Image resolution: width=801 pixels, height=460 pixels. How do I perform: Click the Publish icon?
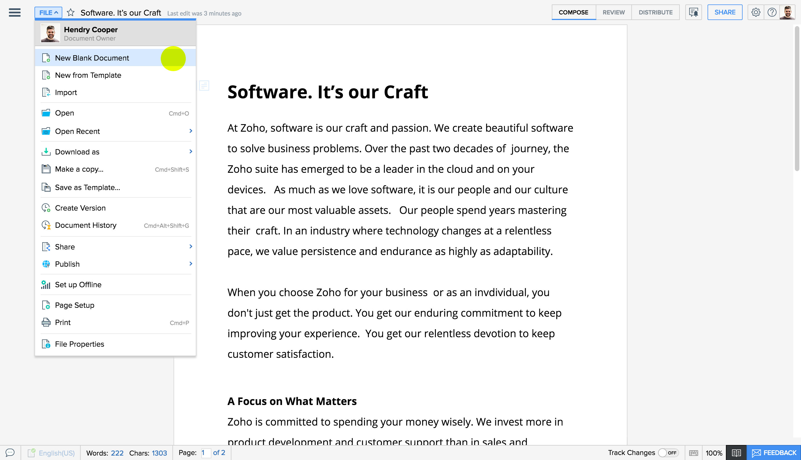(46, 264)
